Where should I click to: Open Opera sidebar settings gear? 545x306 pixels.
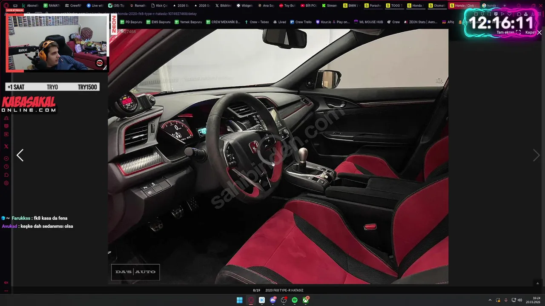[x=6, y=183]
